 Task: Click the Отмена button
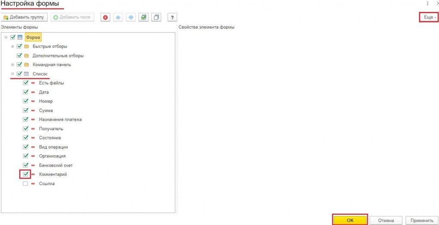(386, 220)
